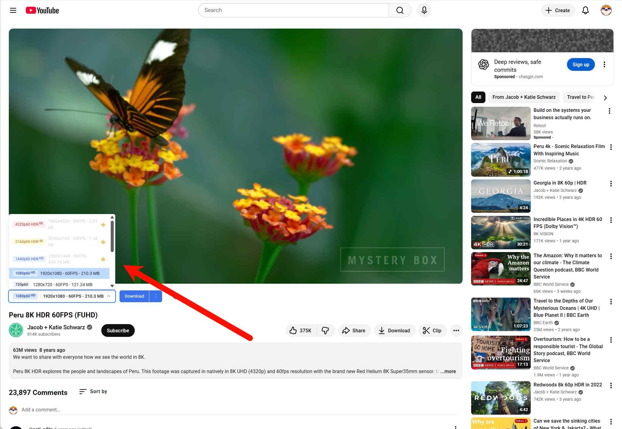Screen dimensions: 622x429
Task: Click the voice search microphone icon
Action: tap(424, 10)
